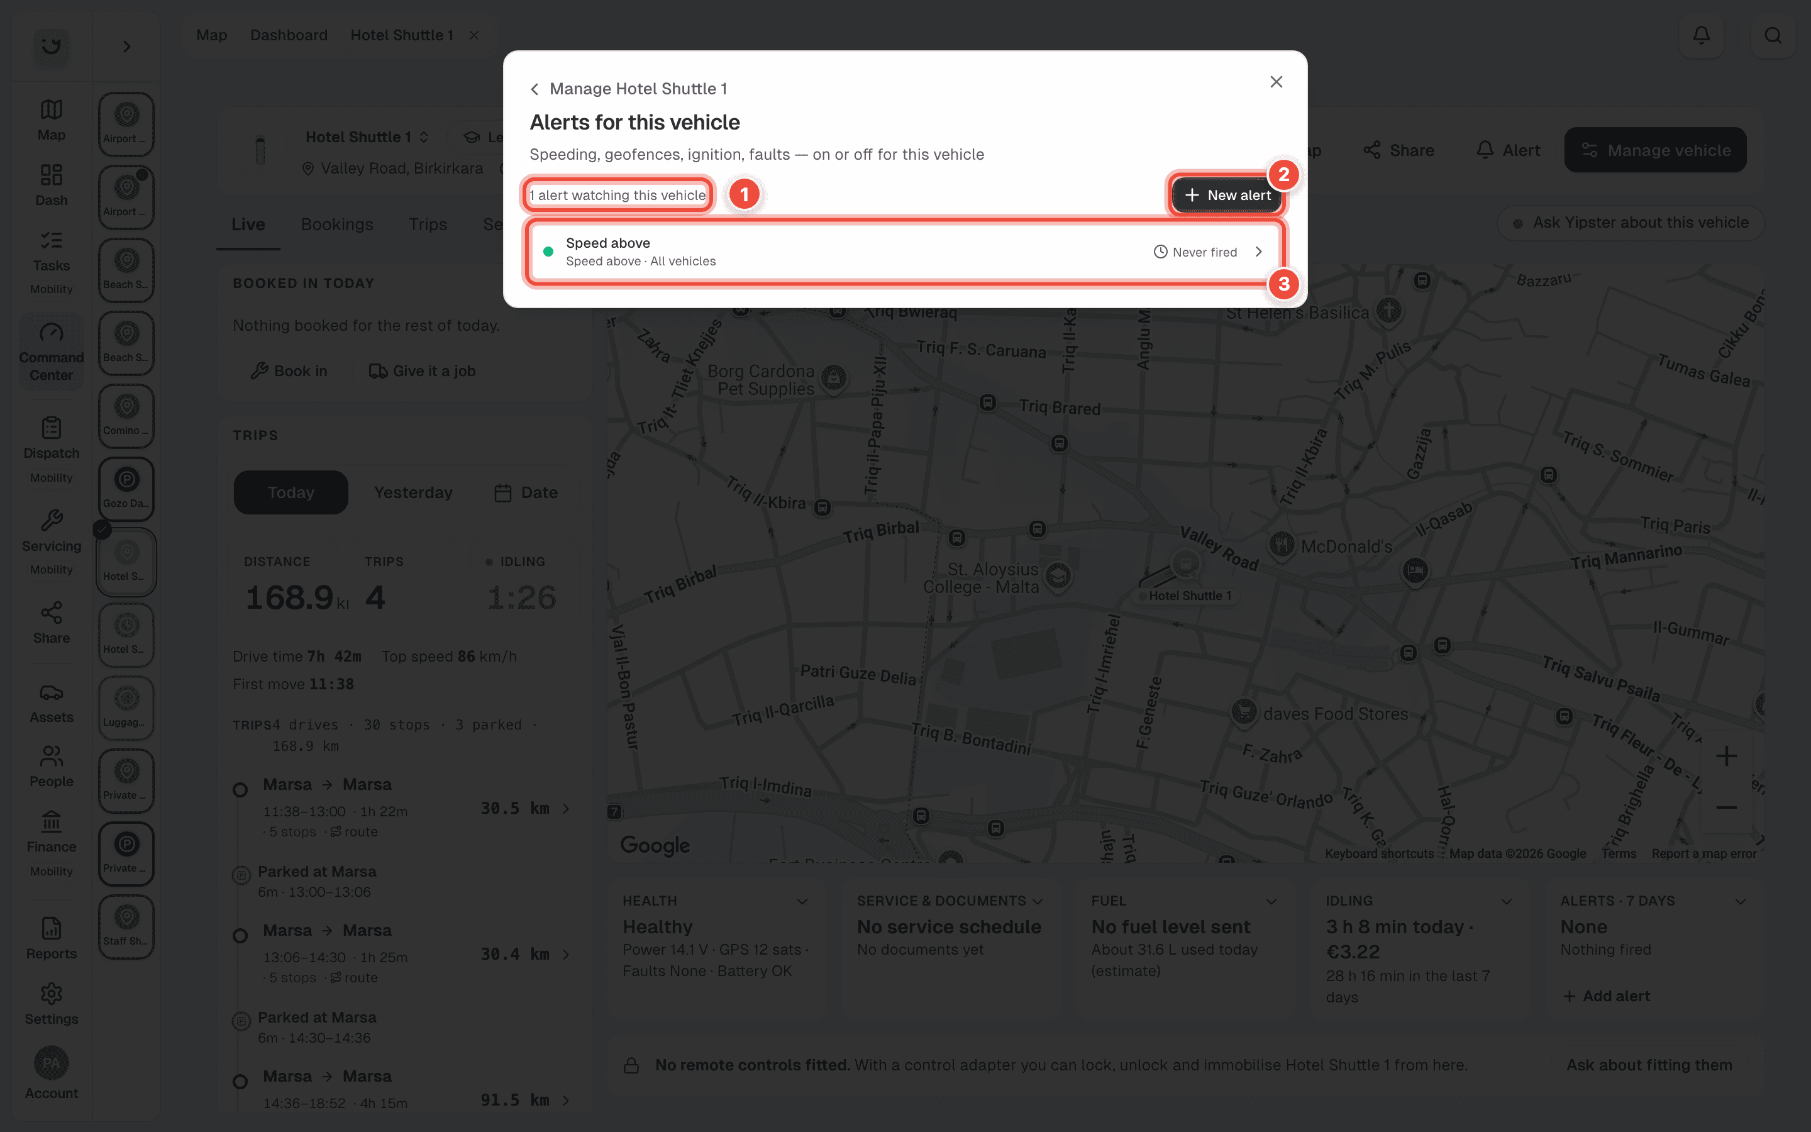Switch to the Bookings tab
Viewport: 1811px width, 1132px height.
pyautogui.click(x=337, y=225)
